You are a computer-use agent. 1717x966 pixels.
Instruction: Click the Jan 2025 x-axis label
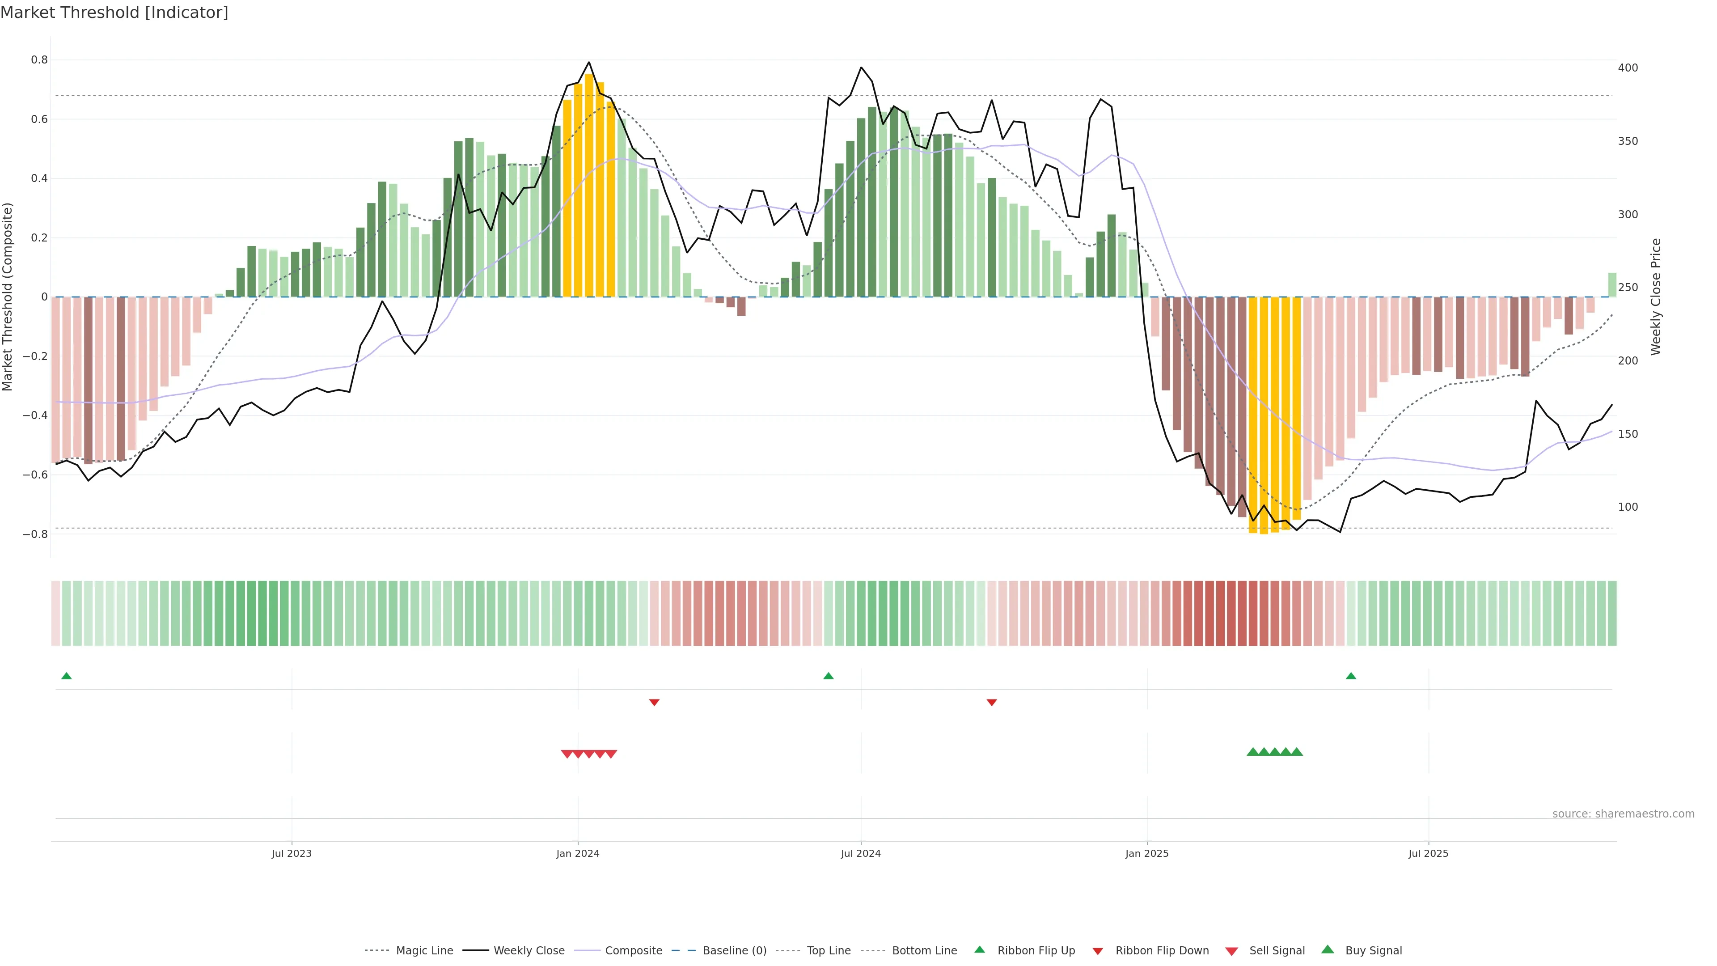pos(1146,853)
